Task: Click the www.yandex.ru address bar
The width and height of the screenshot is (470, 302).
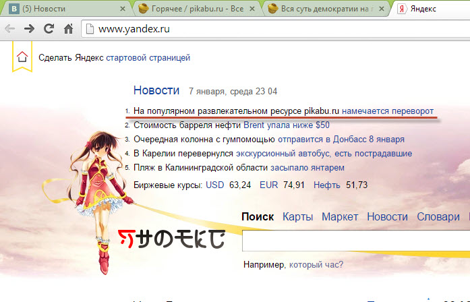Action: click(270, 30)
